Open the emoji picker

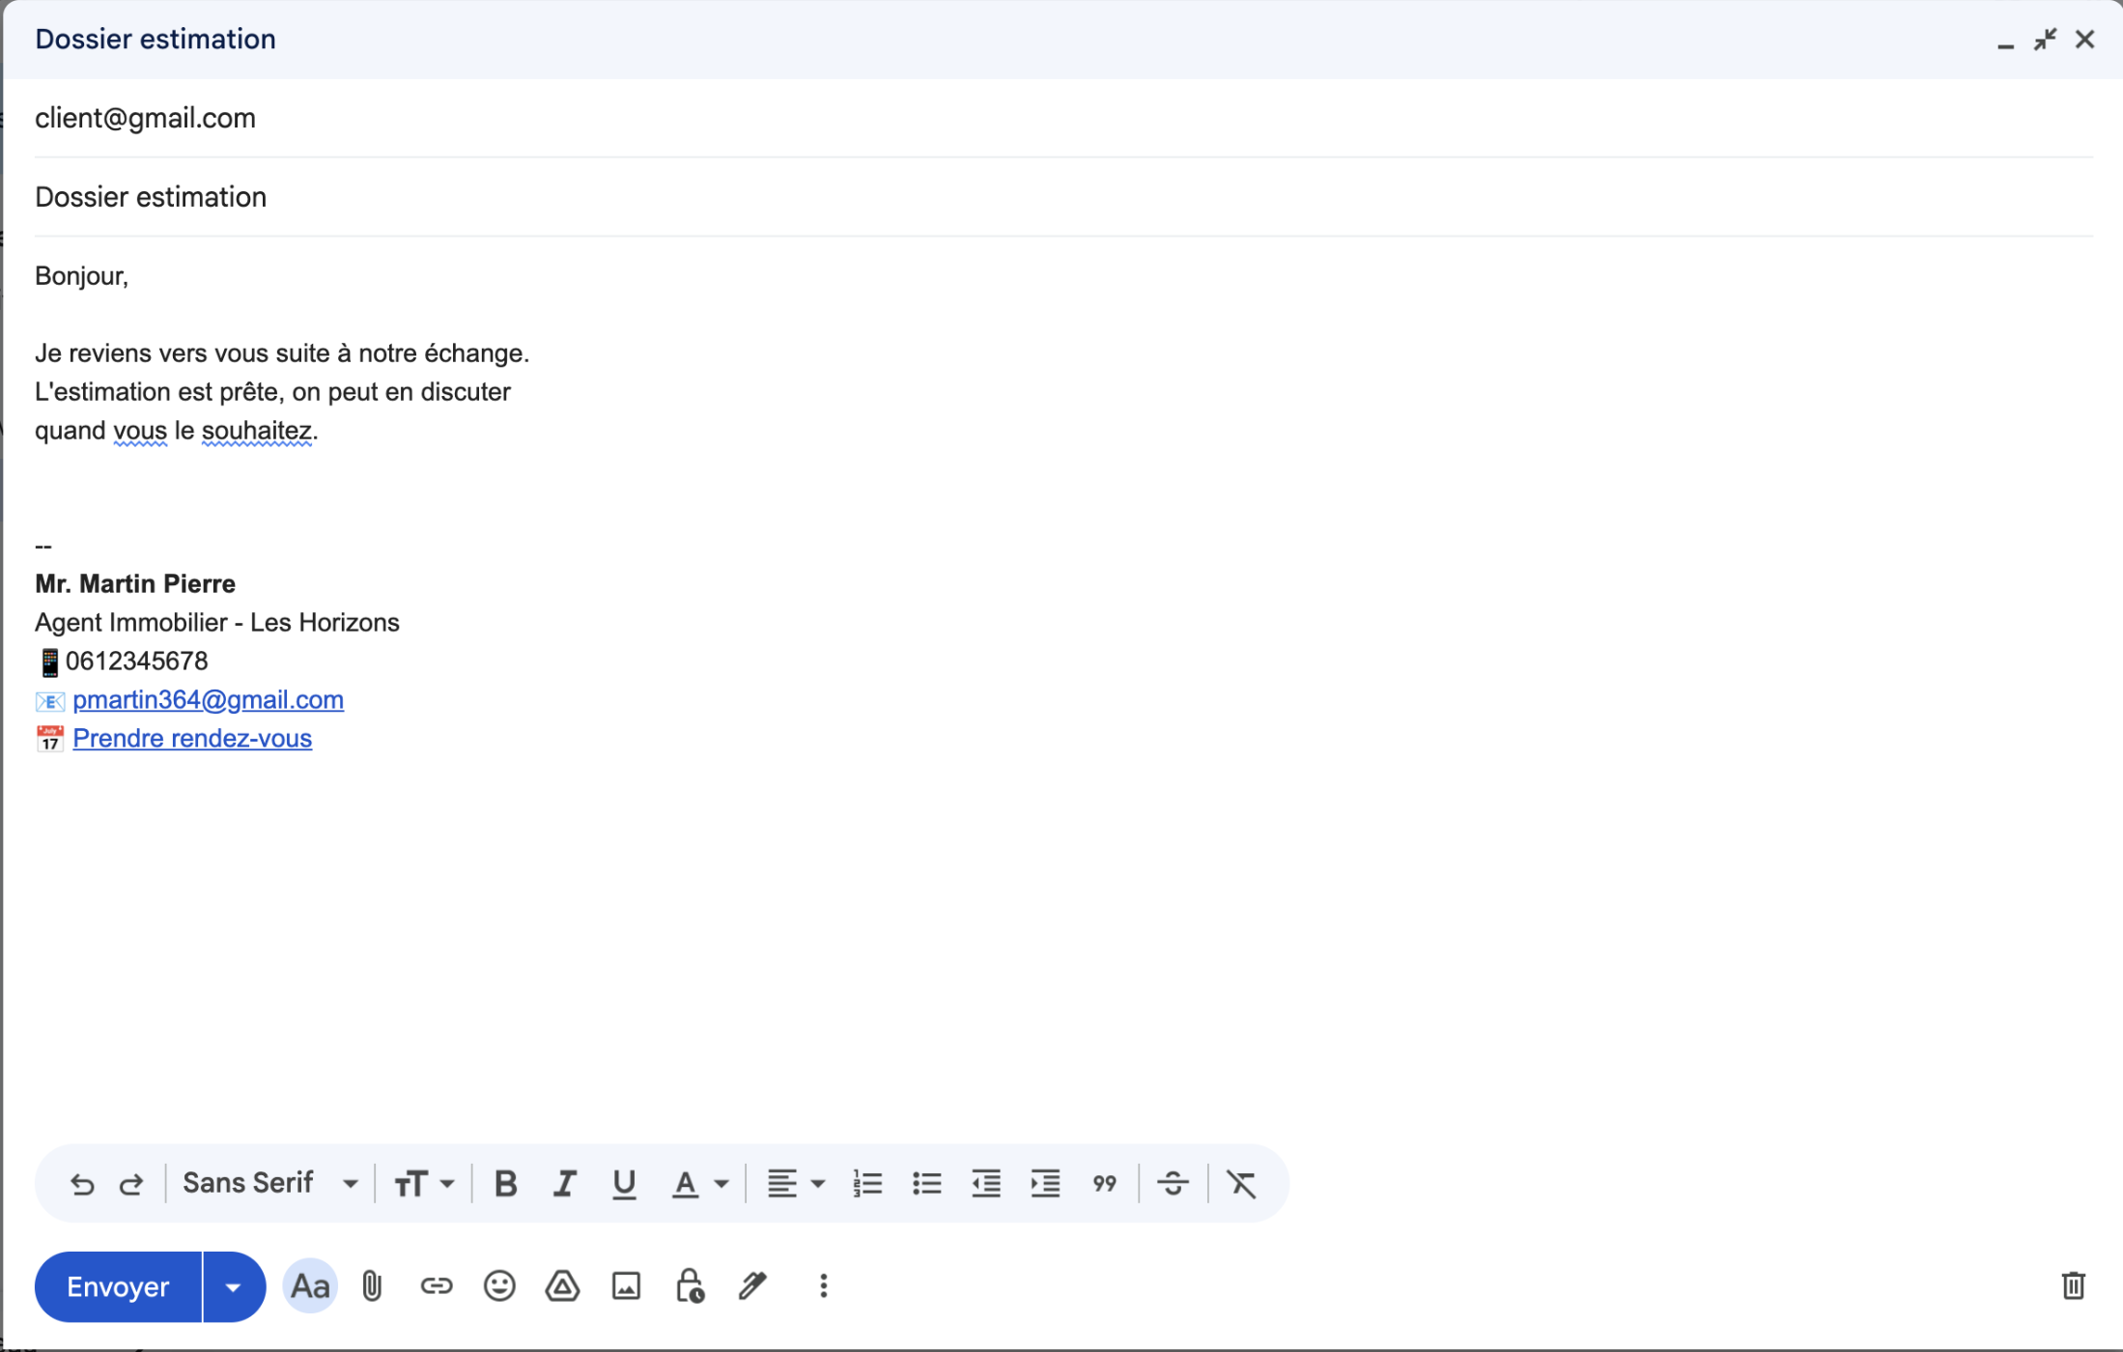pyautogui.click(x=499, y=1286)
